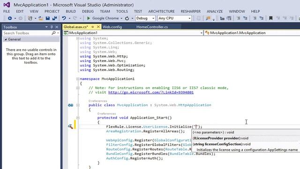Collapse the MvcApplication class block
300x169 pixels.
point(78,105)
